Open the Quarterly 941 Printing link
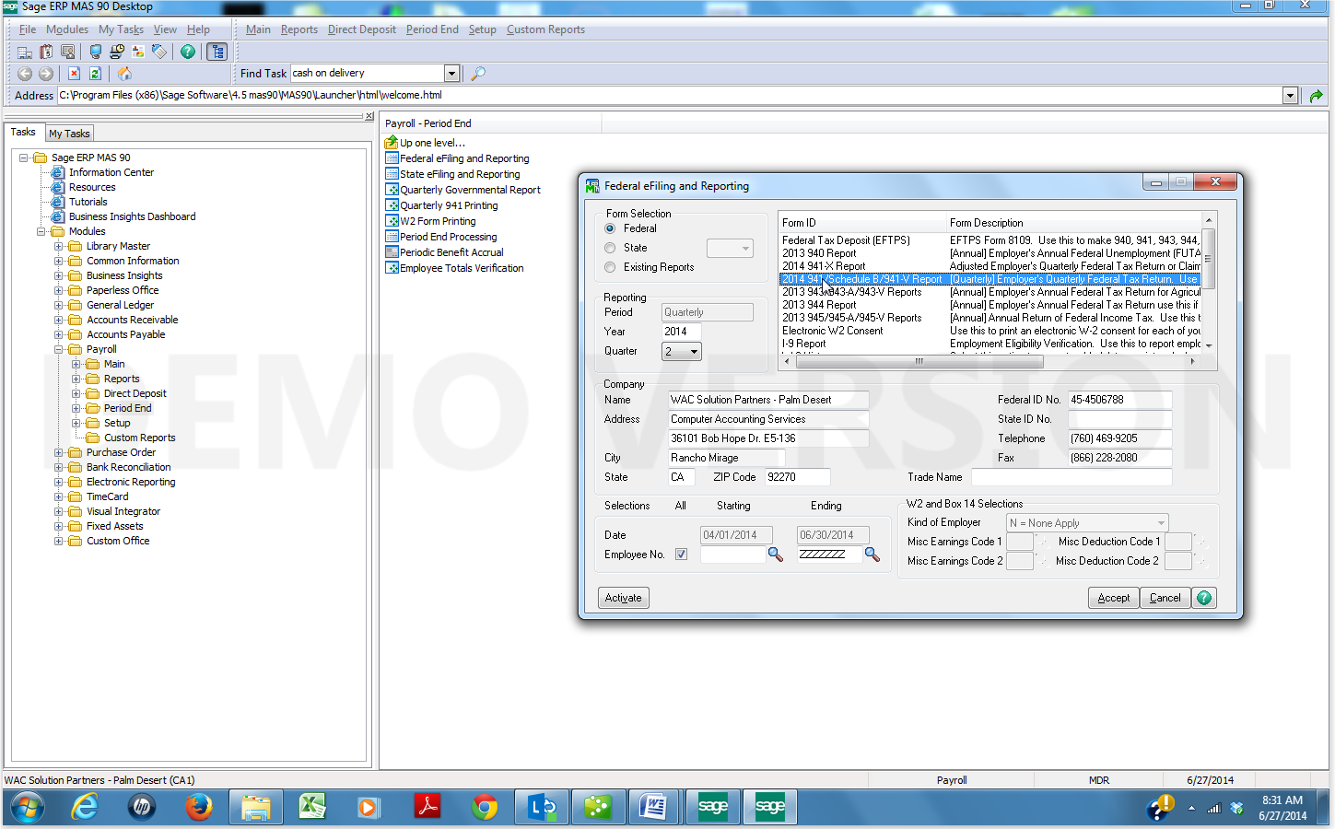This screenshot has width=1335, height=829. coord(449,205)
